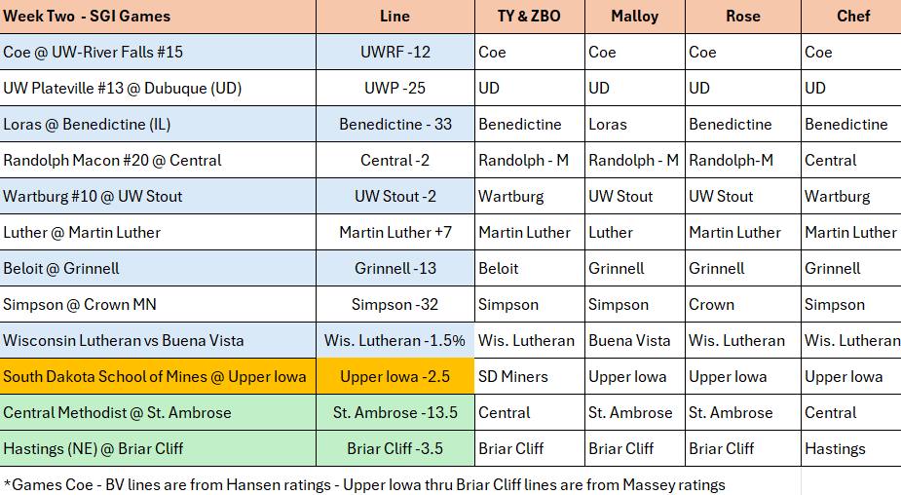The width and height of the screenshot is (901, 495).
Task: Click the orange "Upper Iowa -2.5" line cell
Action: tap(394, 377)
